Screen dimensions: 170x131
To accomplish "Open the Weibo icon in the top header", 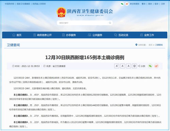I will coord(127,4).
